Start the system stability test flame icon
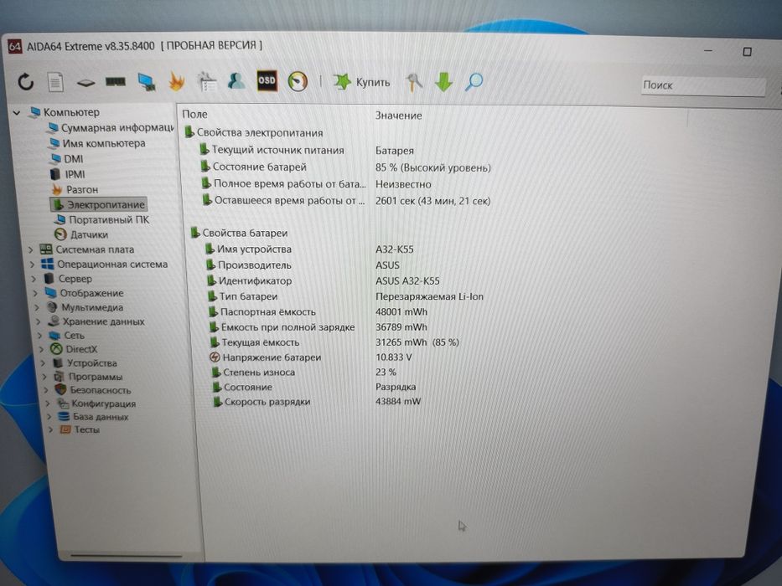782x586 pixels. [x=177, y=81]
